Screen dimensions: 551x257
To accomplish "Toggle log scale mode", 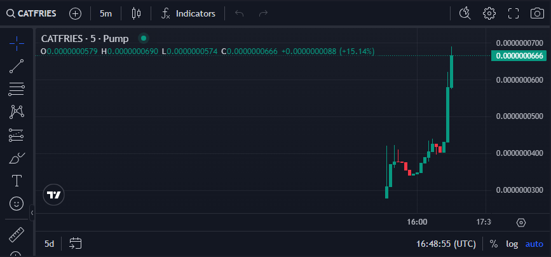I will [x=512, y=244].
